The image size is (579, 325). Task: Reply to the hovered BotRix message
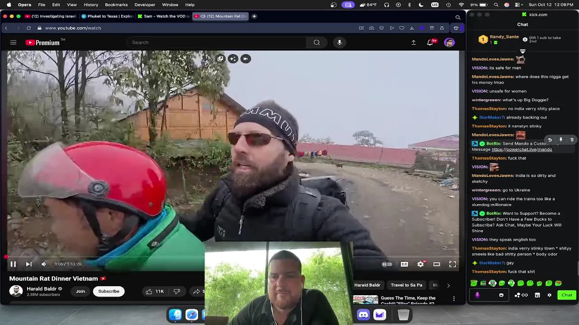coord(550,140)
